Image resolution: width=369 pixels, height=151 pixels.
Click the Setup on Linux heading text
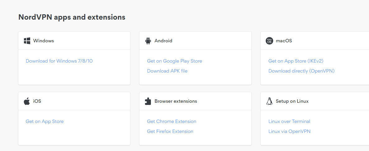292,101
